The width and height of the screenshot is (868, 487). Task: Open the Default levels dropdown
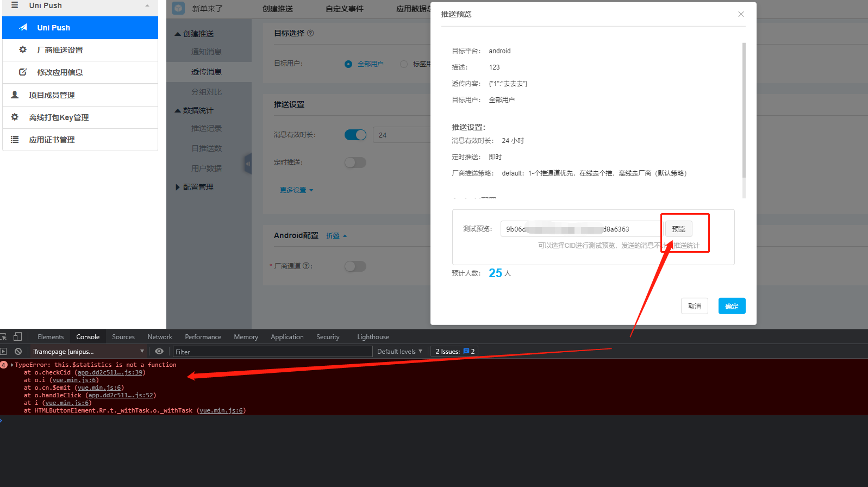pyautogui.click(x=399, y=352)
